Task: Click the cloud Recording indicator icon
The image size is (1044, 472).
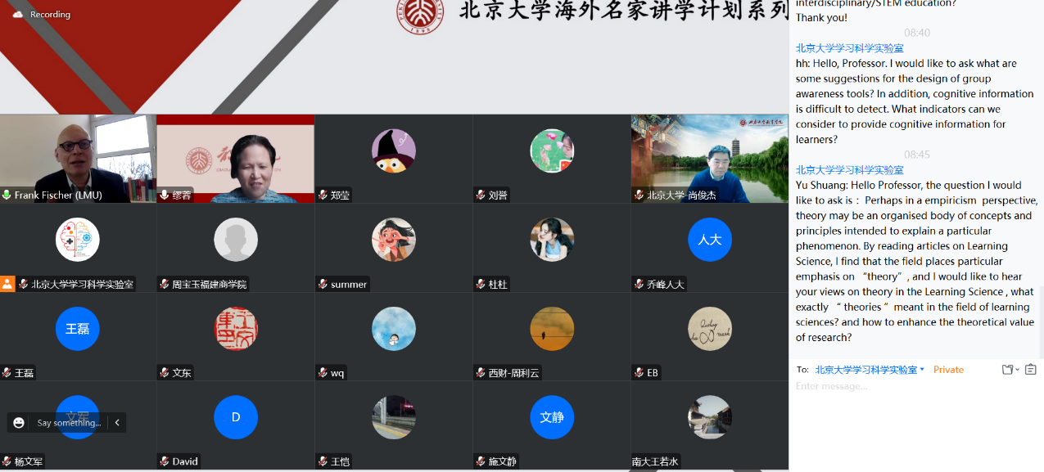Action: click(16, 15)
